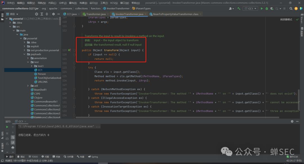304x164 pixels.
Task: Open the Spring tool window button
Action: [93, 157]
